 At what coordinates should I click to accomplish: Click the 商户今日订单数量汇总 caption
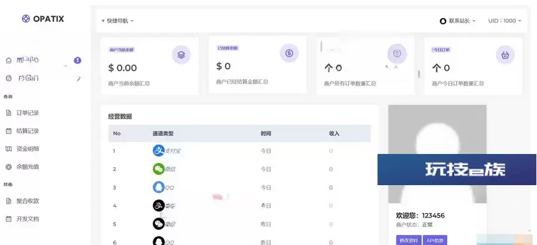pos(458,84)
